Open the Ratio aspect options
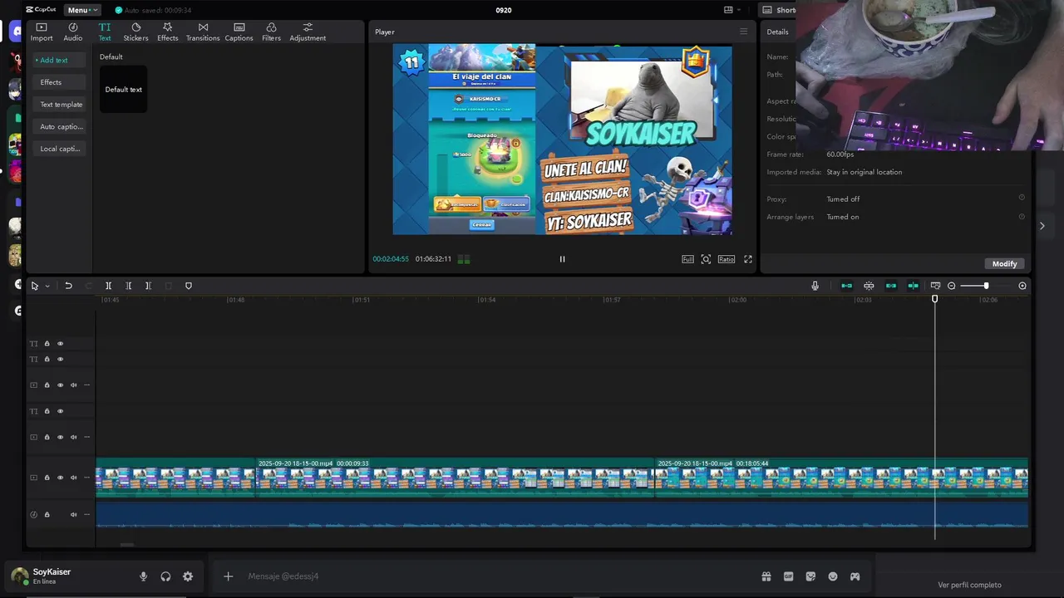 tap(727, 259)
